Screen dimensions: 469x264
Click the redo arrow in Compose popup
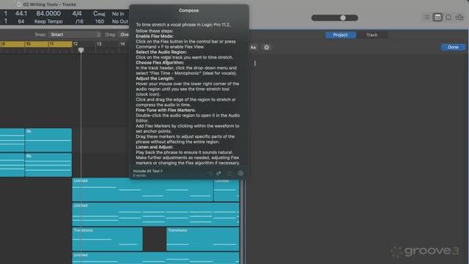219,173
